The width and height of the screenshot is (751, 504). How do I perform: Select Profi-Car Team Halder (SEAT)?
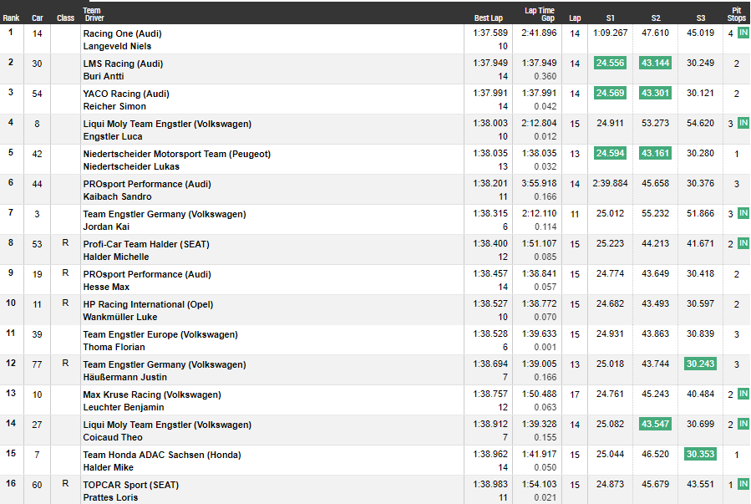tap(146, 244)
